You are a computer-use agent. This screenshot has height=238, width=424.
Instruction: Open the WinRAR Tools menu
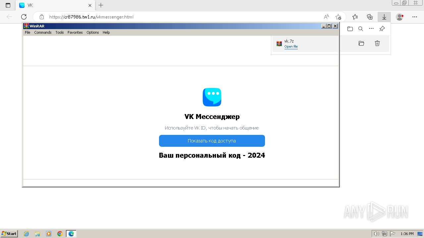coord(60,32)
